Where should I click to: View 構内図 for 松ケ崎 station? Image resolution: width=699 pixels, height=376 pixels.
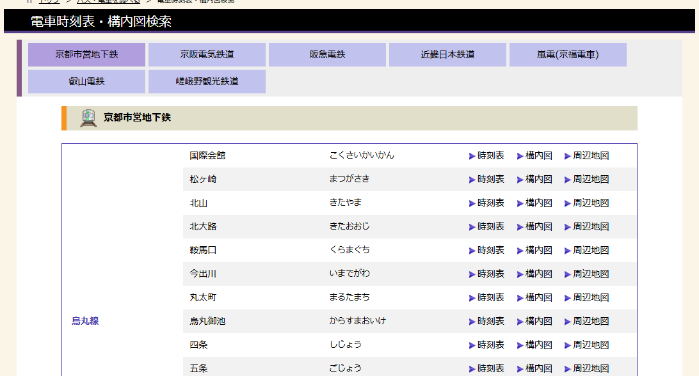(x=534, y=179)
